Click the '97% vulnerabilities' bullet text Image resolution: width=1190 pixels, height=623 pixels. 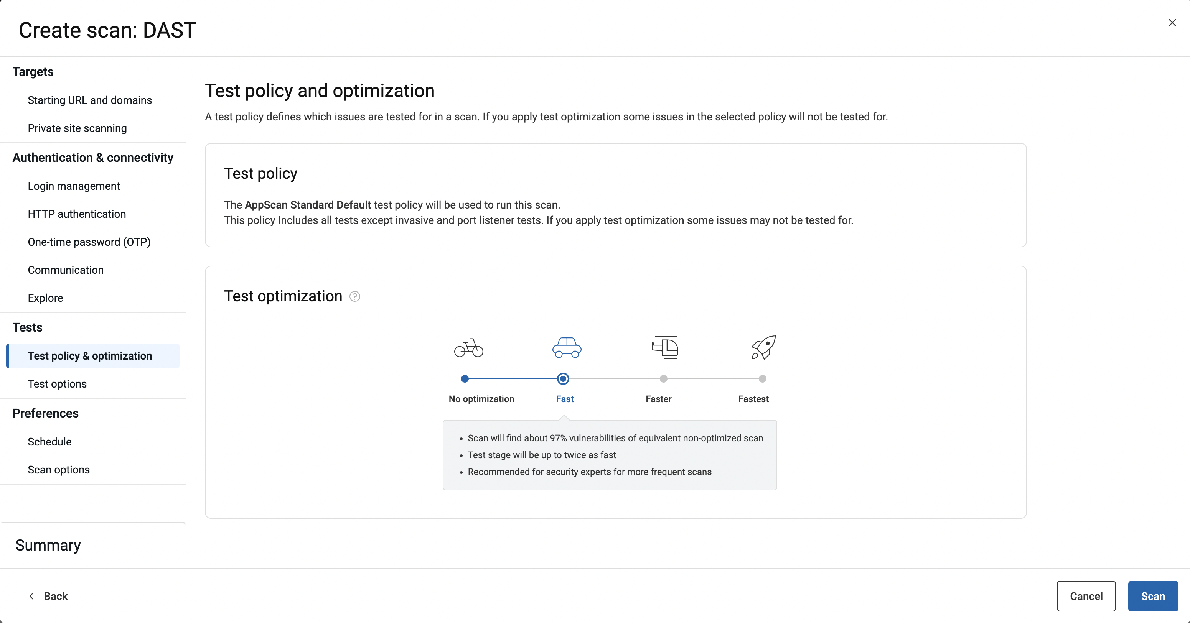coord(615,438)
